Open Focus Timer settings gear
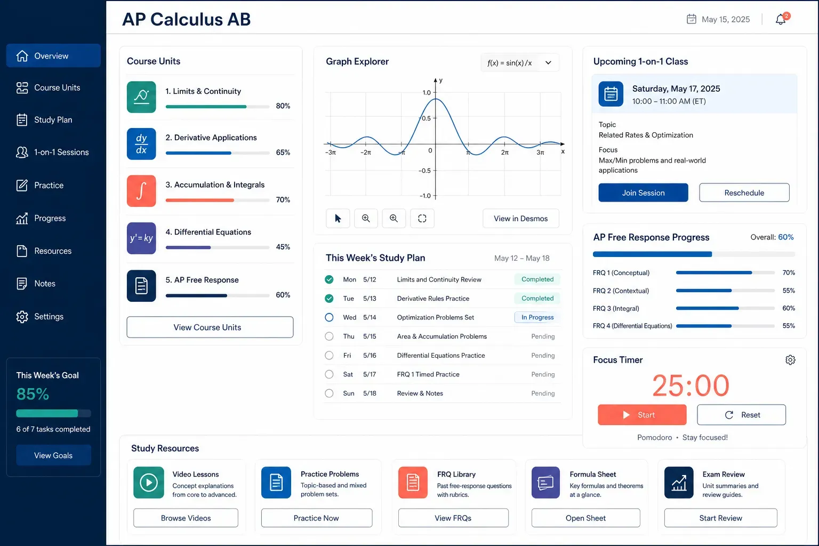 click(790, 360)
